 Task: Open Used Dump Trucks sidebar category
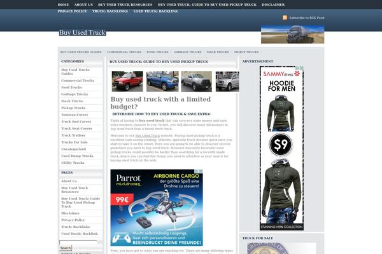[77, 156]
